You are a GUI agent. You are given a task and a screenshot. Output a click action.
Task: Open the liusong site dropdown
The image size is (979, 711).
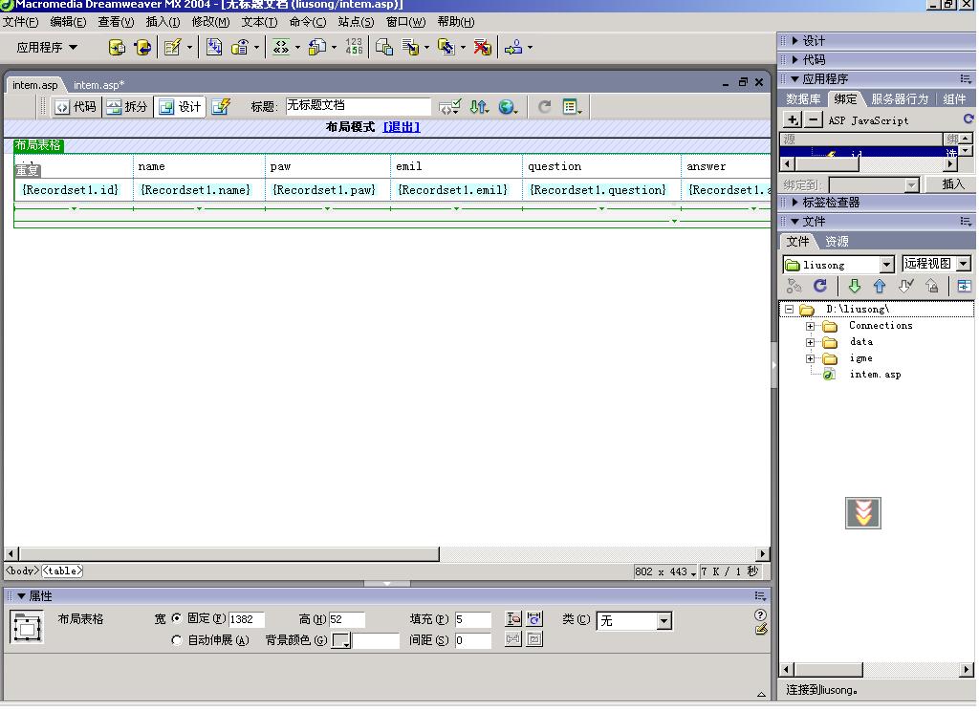(886, 264)
